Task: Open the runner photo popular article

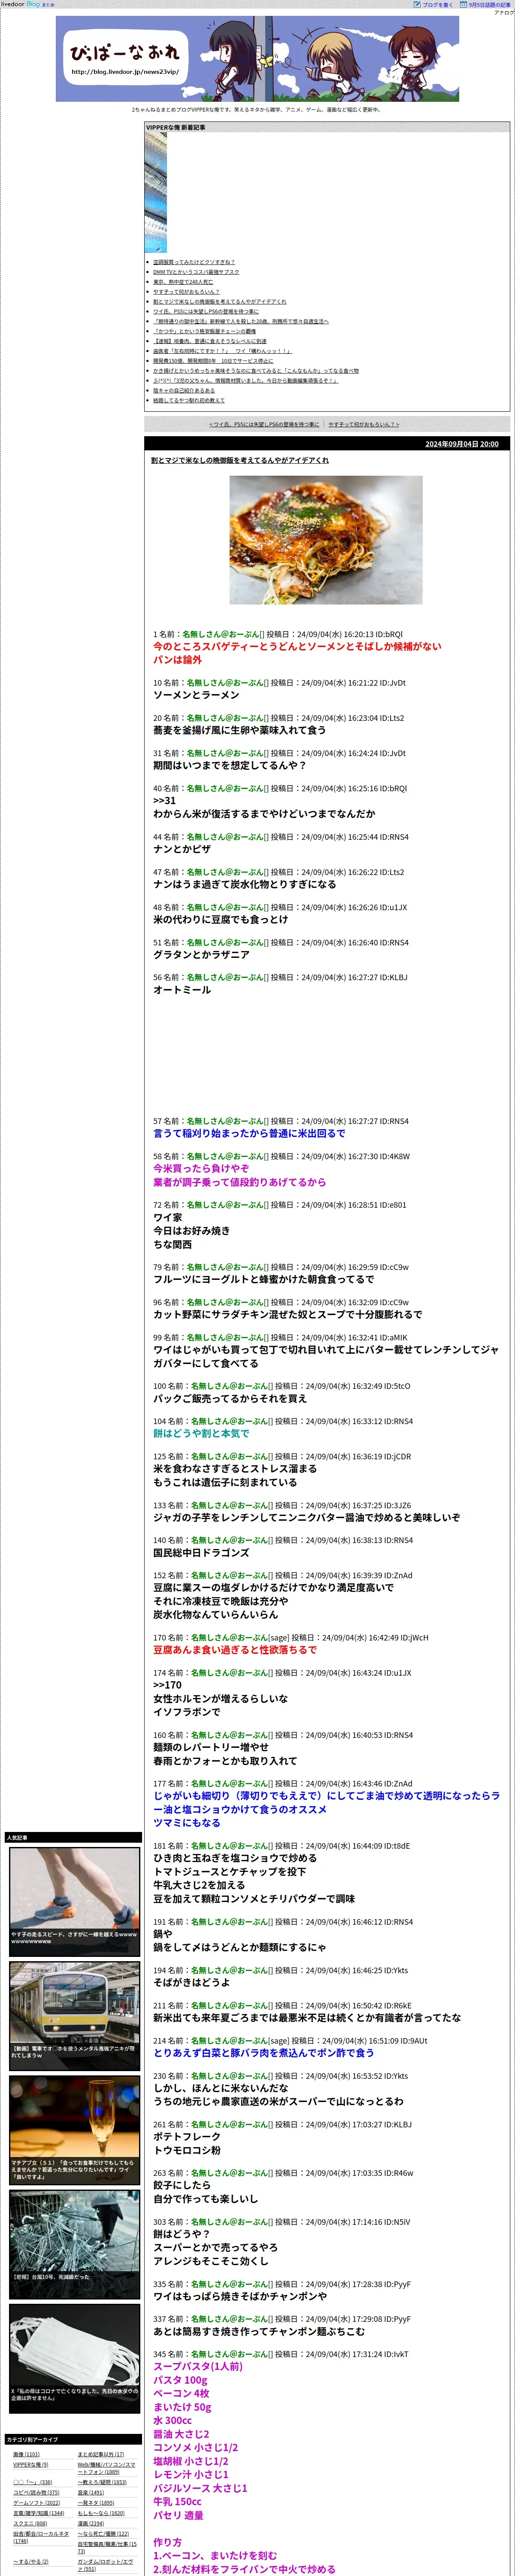Action: pos(75,1901)
